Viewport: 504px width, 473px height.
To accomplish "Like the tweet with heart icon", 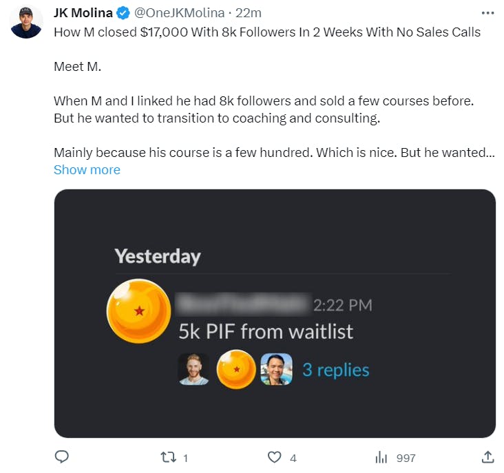I will pos(275,457).
